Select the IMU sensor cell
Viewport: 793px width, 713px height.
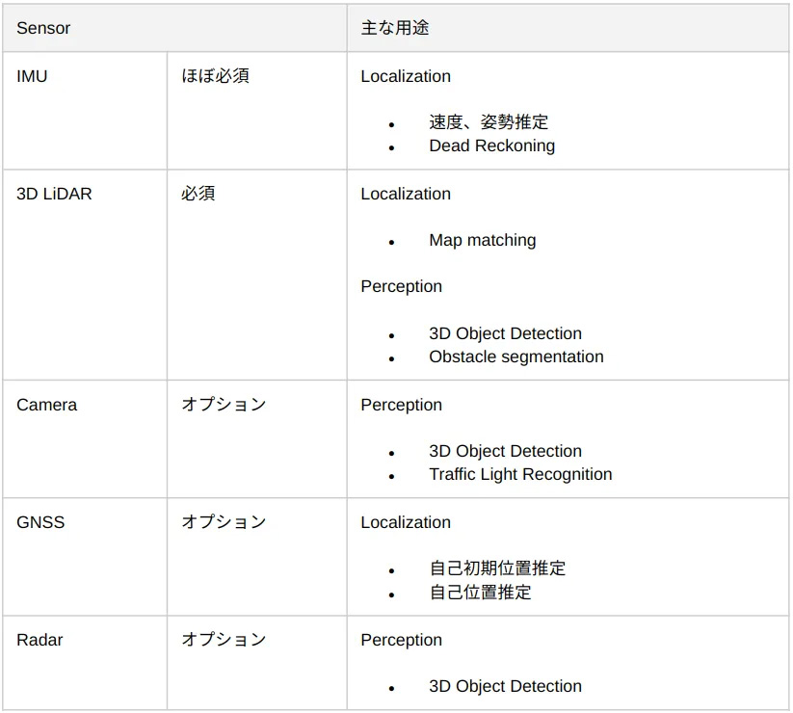[x=85, y=110]
